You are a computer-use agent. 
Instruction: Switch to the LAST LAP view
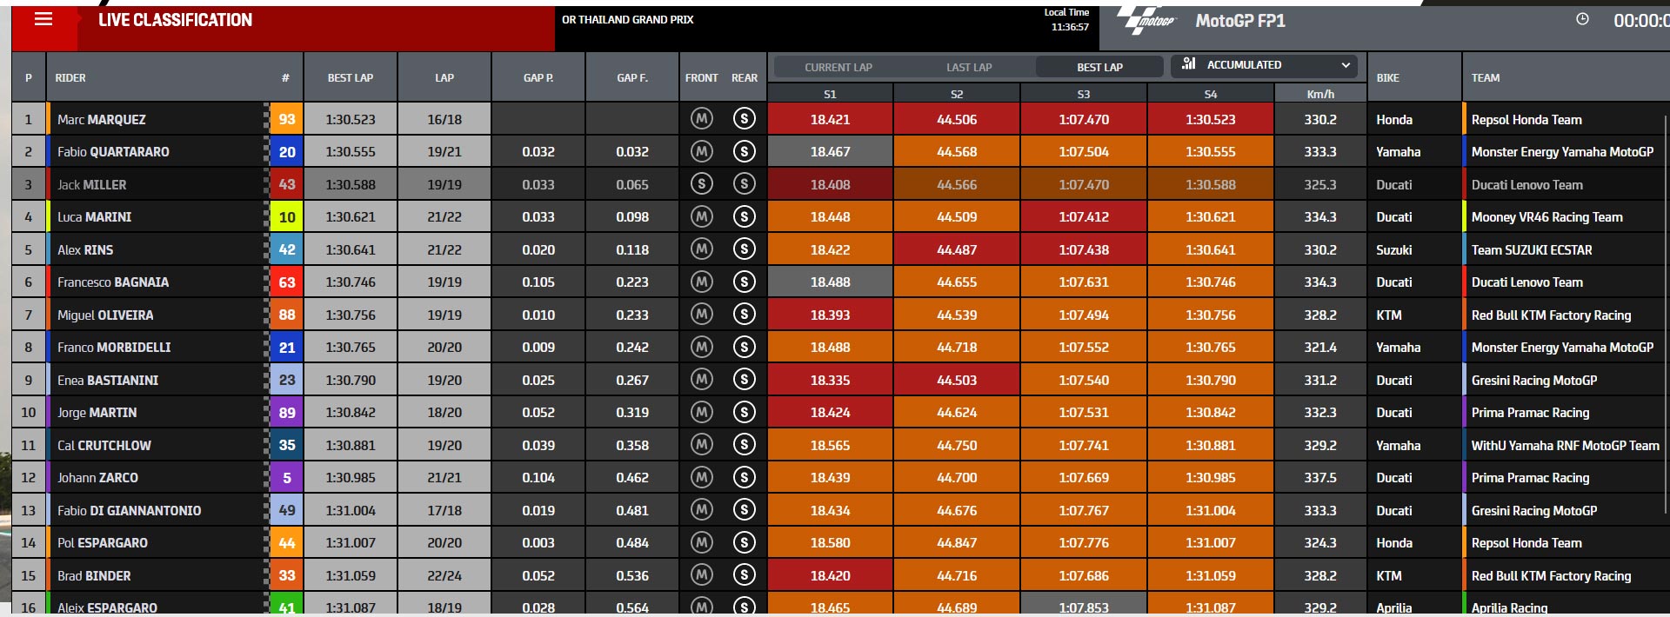coord(969,67)
